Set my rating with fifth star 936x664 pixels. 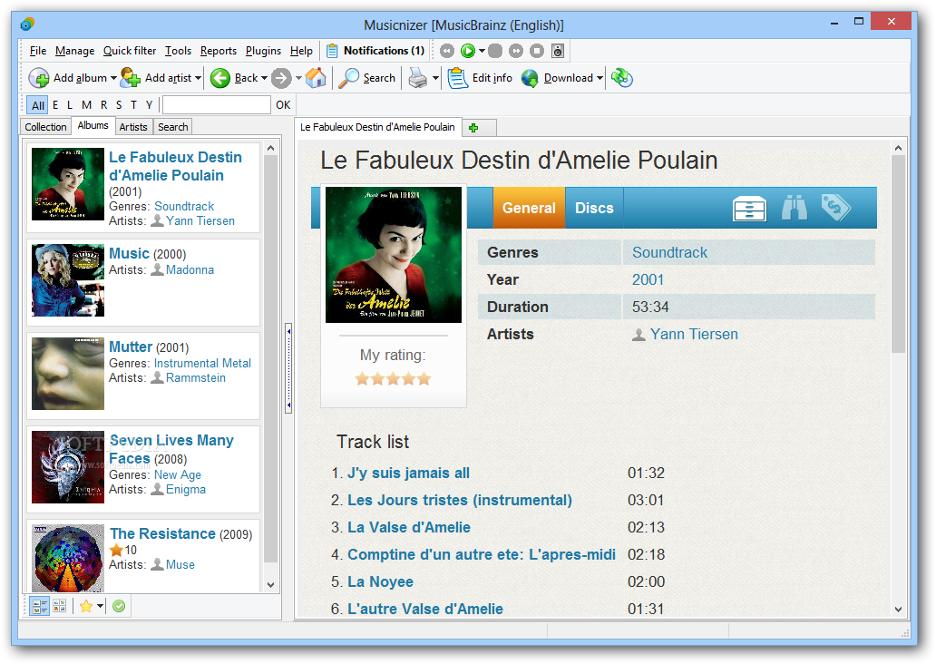tap(424, 378)
